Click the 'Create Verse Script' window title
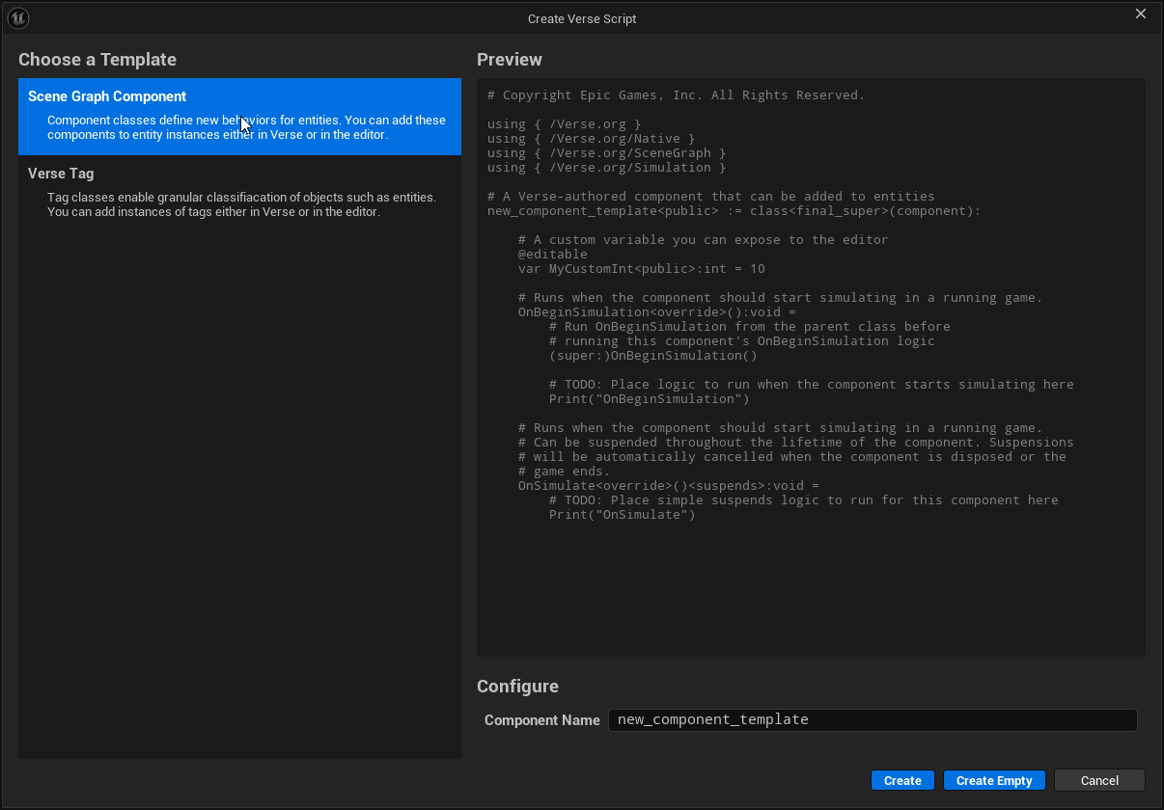The height and width of the screenshot is (810, 1164). 582,18
